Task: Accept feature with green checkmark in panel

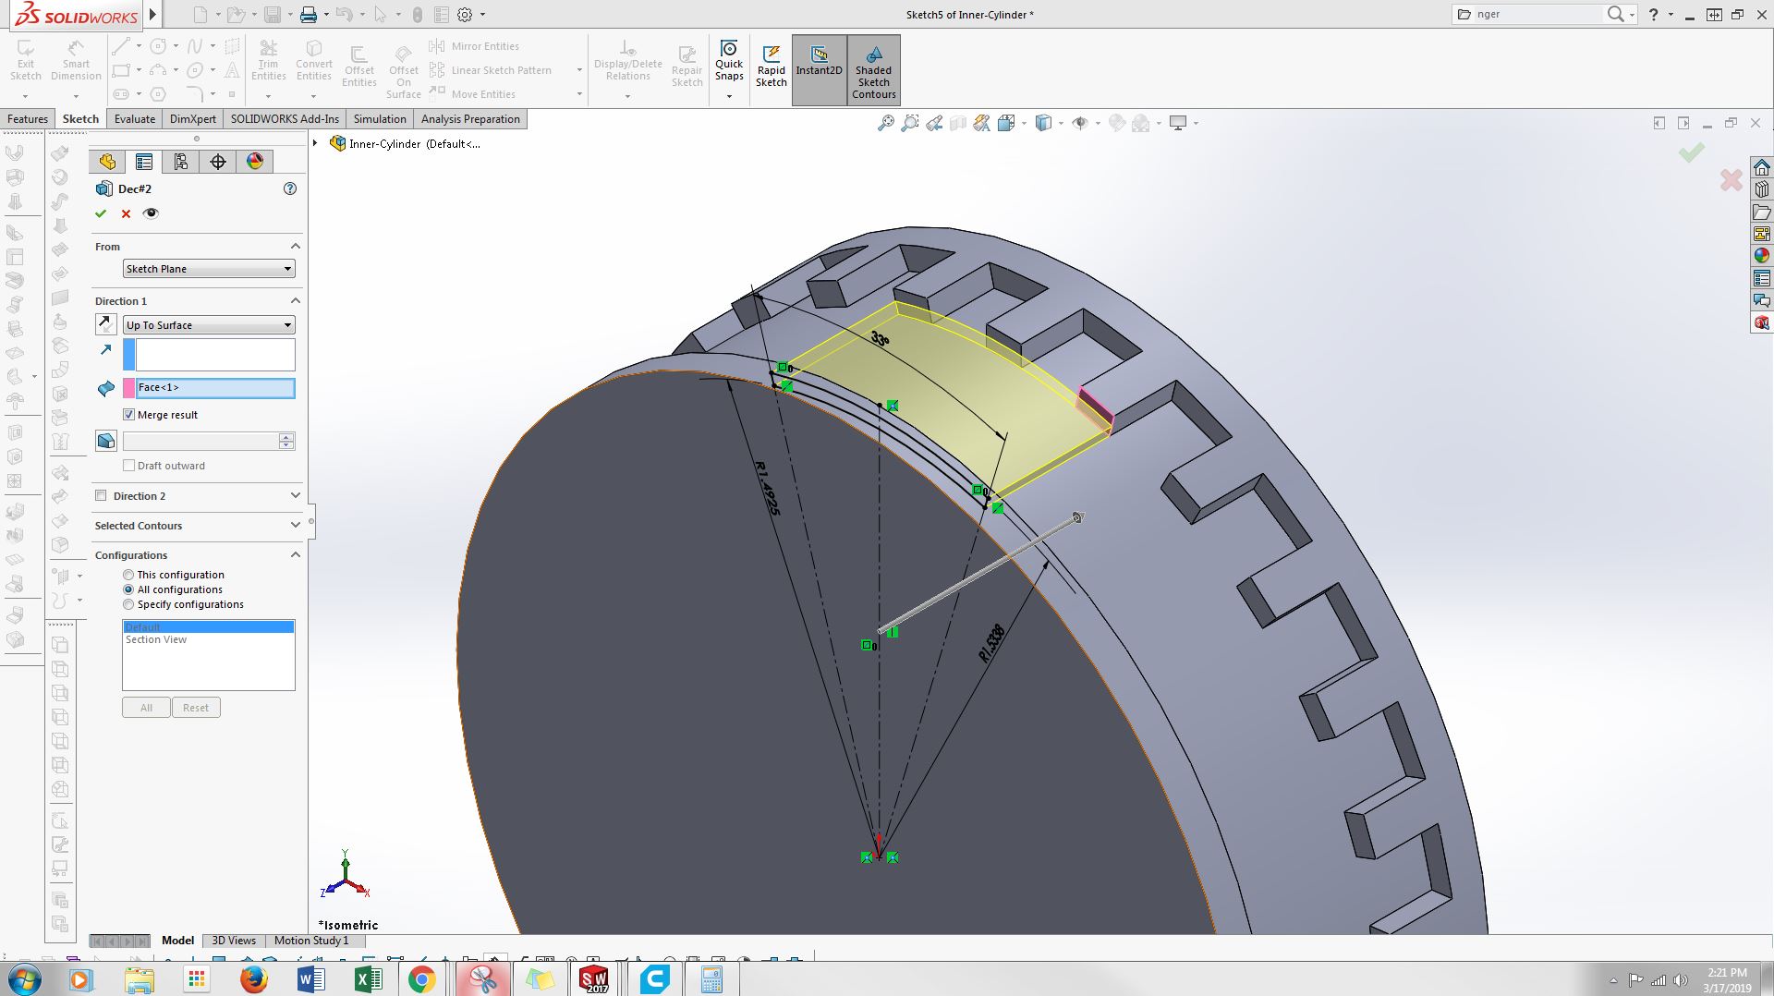Action: tap(101, 213)
